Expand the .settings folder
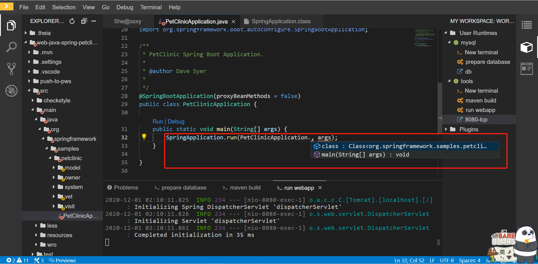Image resolution: width=538 pixels, height=264 pixels. pyautogui.click(x=29, y=62)
